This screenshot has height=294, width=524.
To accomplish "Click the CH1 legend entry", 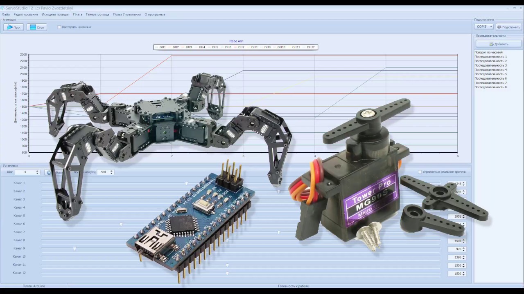I will tap(160, 47).
